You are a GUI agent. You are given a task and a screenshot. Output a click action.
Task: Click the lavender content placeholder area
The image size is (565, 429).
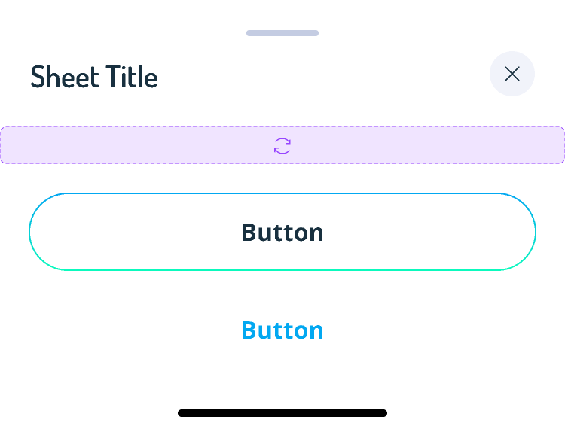click(282, 145)
